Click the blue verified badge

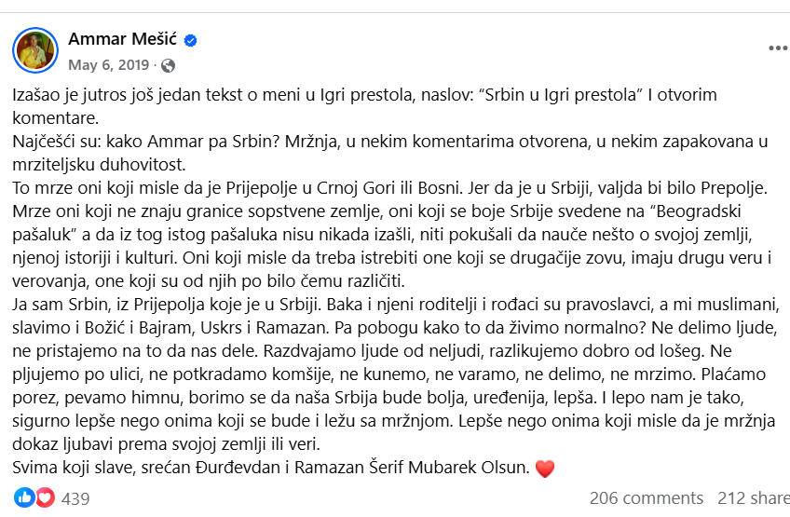point(191,40)
